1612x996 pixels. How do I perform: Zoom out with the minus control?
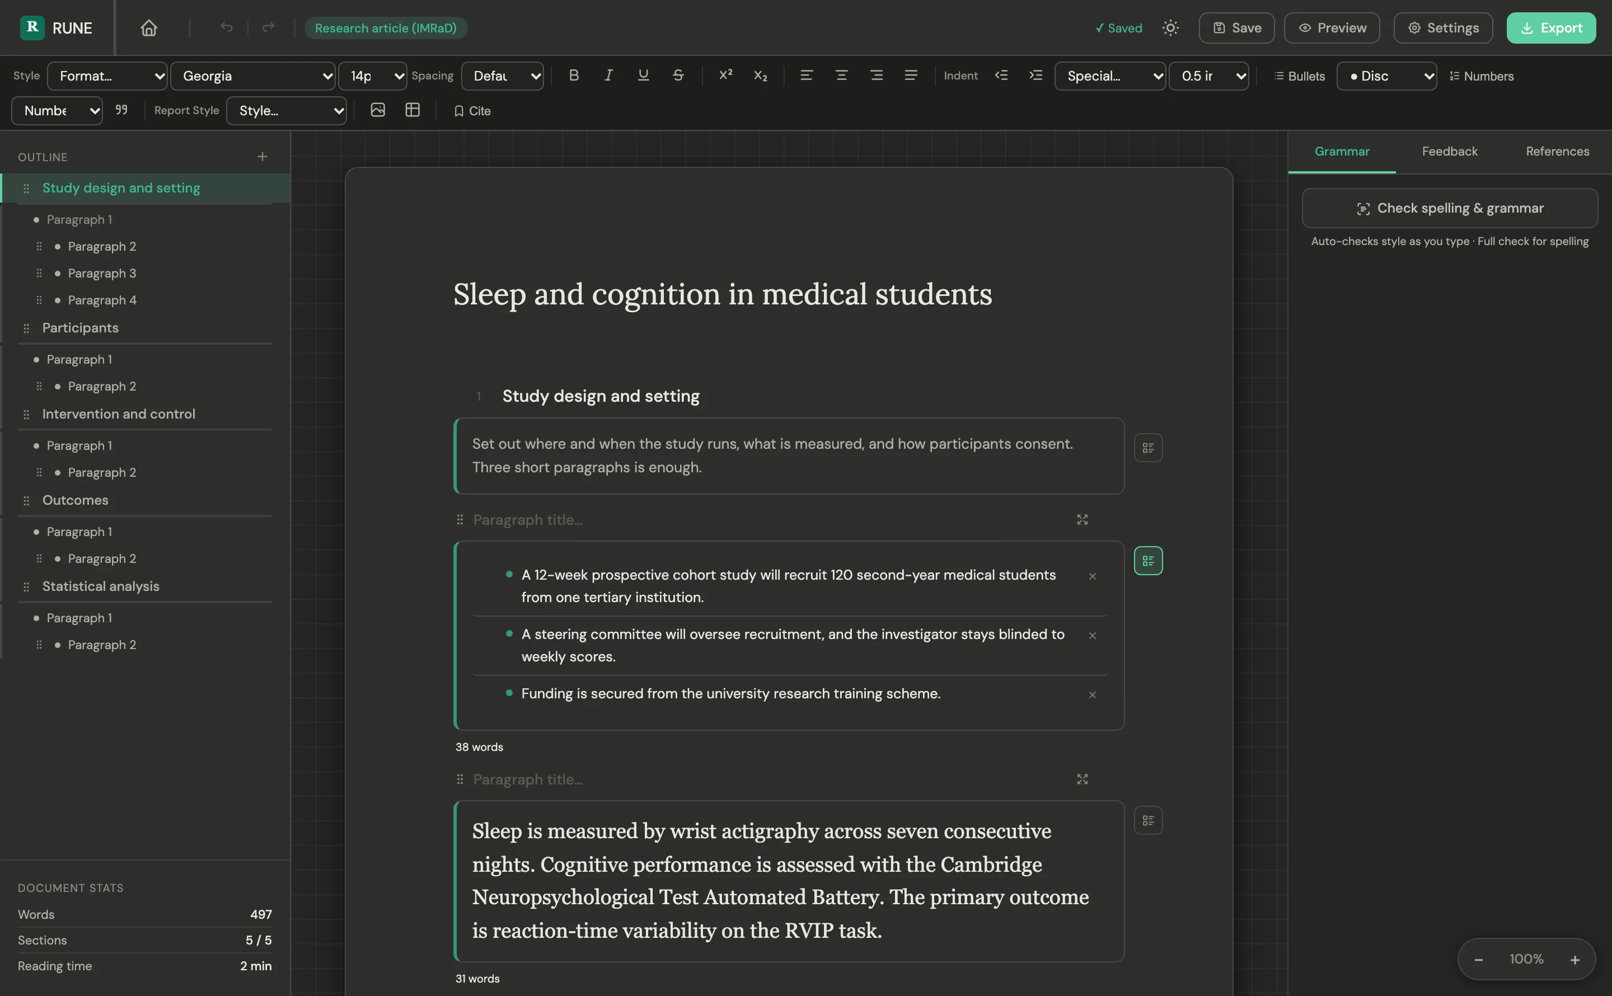coord(1478,959)
